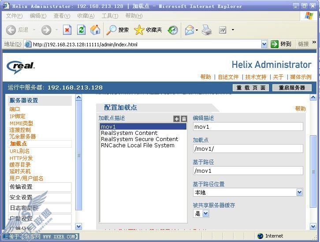Open Mail button dropdown arrow

tap(197, 30)
